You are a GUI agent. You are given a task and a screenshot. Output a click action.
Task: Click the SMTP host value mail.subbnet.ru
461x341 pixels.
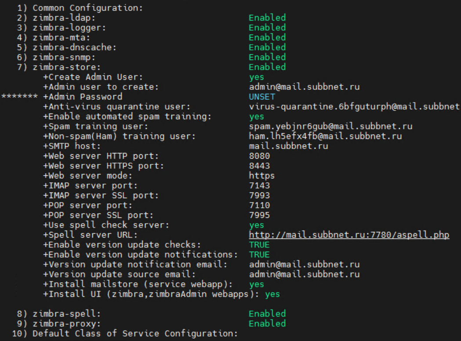[288, 146]
